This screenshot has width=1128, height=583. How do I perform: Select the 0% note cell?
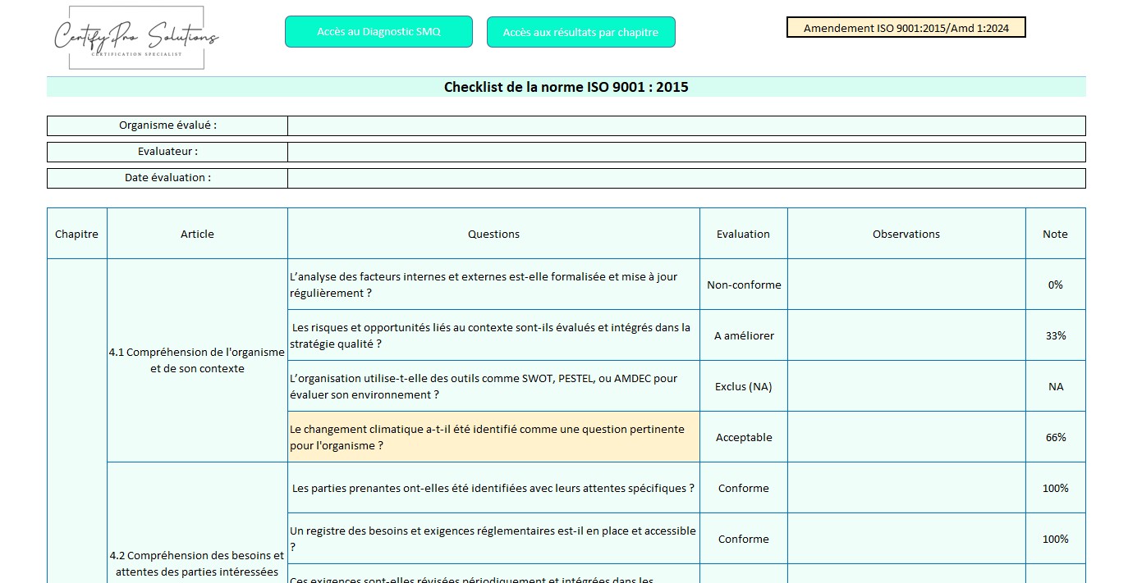tap(1056, 285)
